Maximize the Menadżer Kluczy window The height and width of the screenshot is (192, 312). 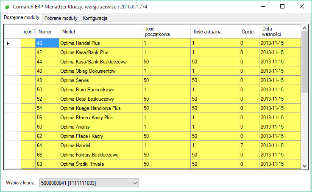click(282, 6)
